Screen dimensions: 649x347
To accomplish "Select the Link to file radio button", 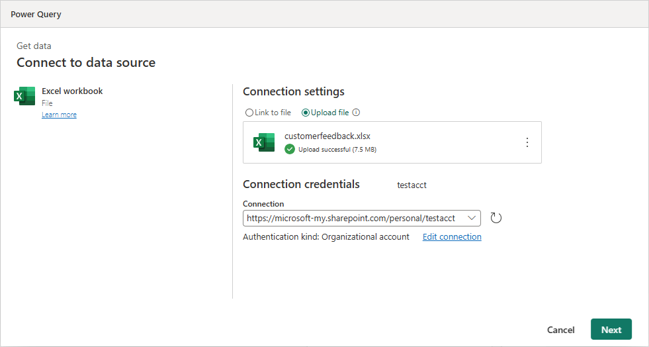I will click(x=249, y=113).
